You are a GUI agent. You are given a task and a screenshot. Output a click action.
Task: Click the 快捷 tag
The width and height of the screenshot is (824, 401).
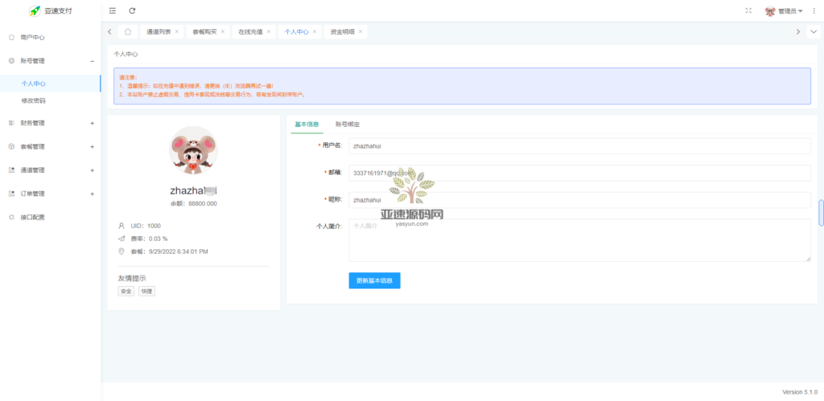pyautogui.click(x=146, y=291)
